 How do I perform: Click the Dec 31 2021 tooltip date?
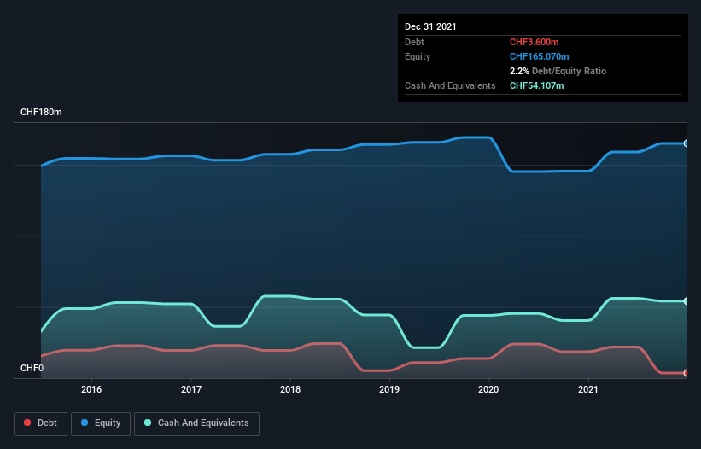click(430, 26)
